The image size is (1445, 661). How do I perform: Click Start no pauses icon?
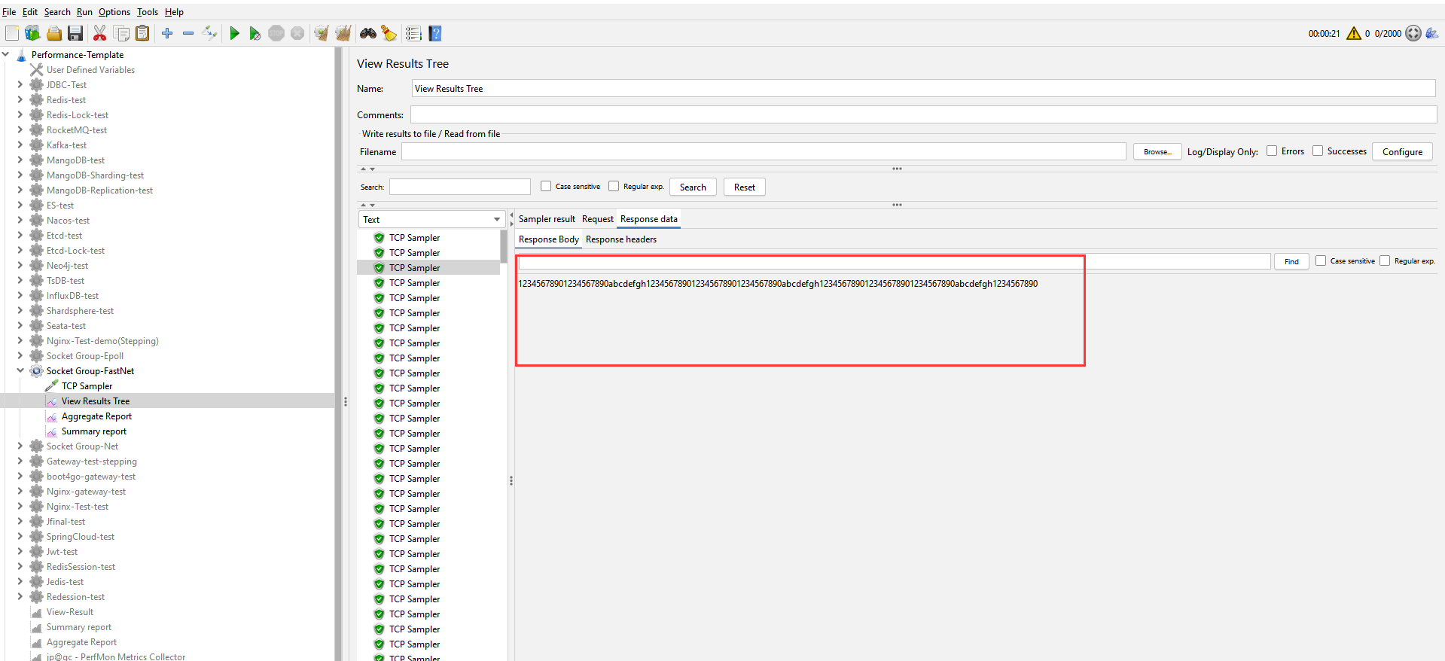255,33
